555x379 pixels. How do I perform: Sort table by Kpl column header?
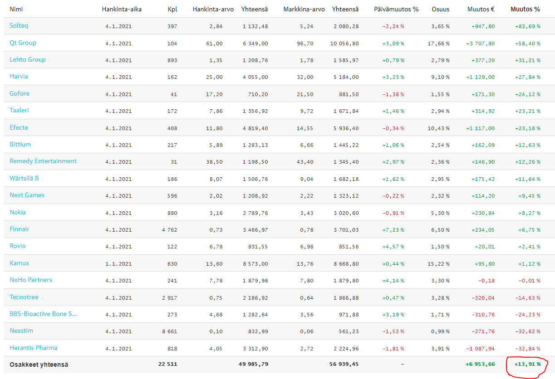[x=172, y=9]
